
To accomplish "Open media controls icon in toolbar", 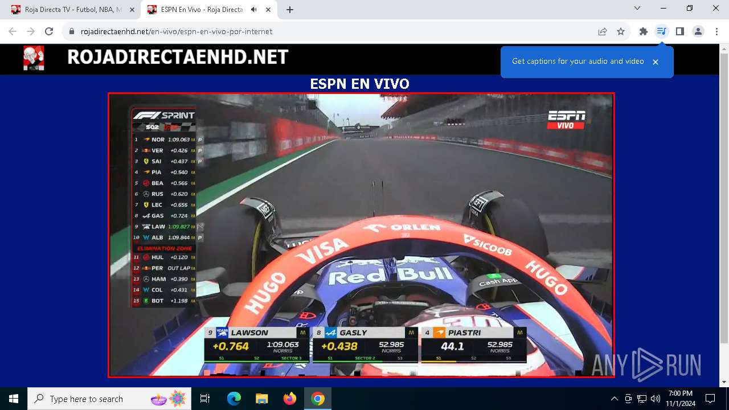I will click(661, 31).
